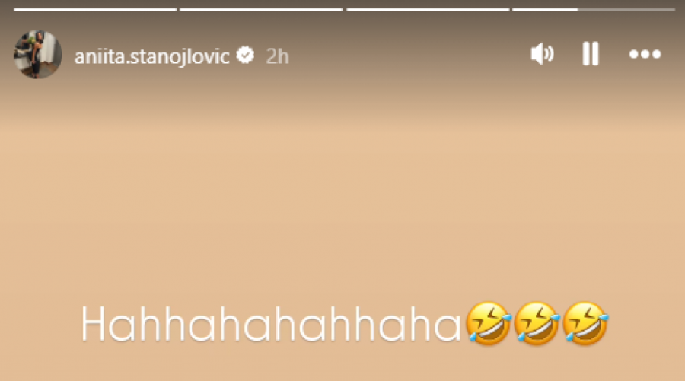The width and height of the screenshot is (685, 381).
Task: Click the last rolling-laughing emoji
Action: coord(586,323)
